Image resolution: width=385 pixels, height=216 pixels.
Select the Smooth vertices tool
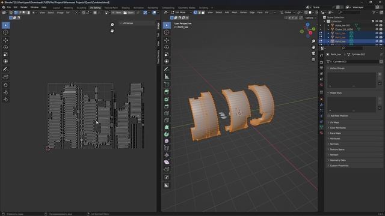coord(167,141)
